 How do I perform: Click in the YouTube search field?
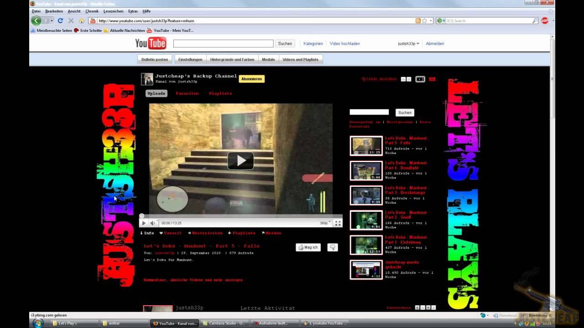coord(223,44)
